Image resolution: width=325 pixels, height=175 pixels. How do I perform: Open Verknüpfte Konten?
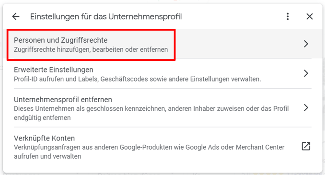162,147
